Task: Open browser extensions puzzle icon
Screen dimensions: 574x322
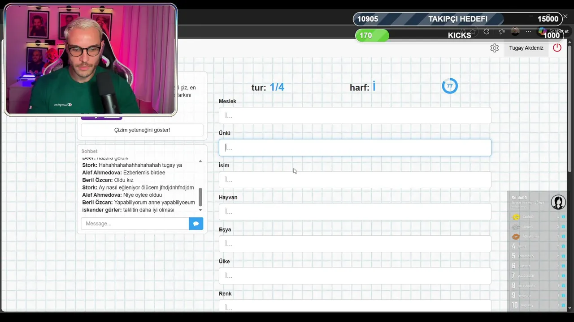Action: click(487, 32)
